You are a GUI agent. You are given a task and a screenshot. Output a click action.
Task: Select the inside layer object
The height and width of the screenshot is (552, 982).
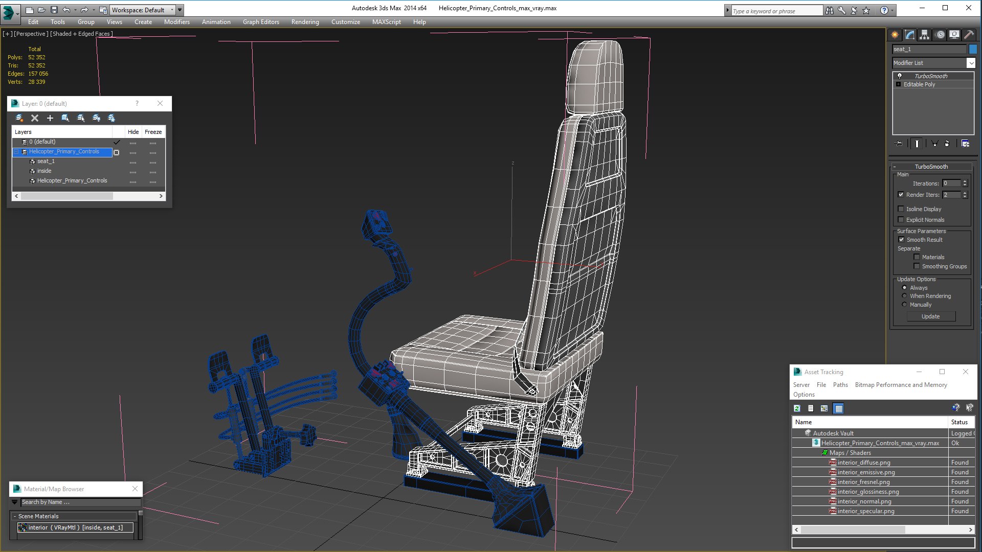[x=44, y=171]
